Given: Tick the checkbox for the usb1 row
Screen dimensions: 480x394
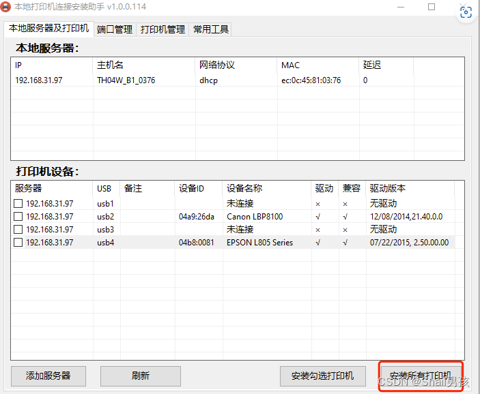Looking at the screenshot, I should (x=18, y=204).
